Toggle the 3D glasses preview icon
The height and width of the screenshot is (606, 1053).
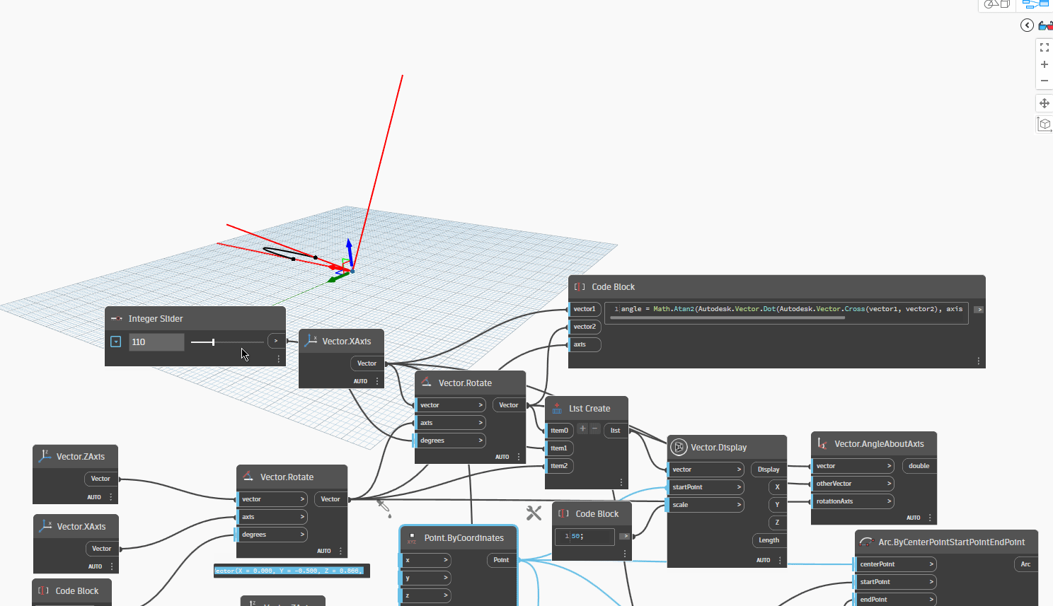pos(1045,25)
